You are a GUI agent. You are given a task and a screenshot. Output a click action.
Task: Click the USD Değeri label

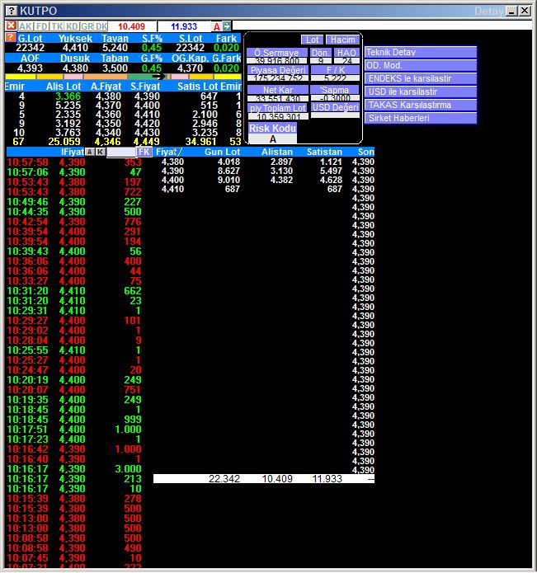tap(335, 107)
